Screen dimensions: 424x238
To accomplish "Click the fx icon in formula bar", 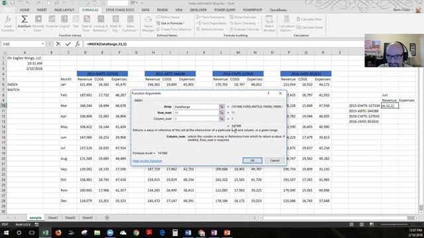I will click(x=78, y=44).
